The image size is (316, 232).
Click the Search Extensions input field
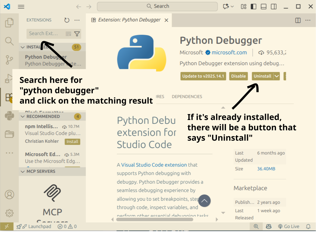pyautogui.click(x=45, y=33)
